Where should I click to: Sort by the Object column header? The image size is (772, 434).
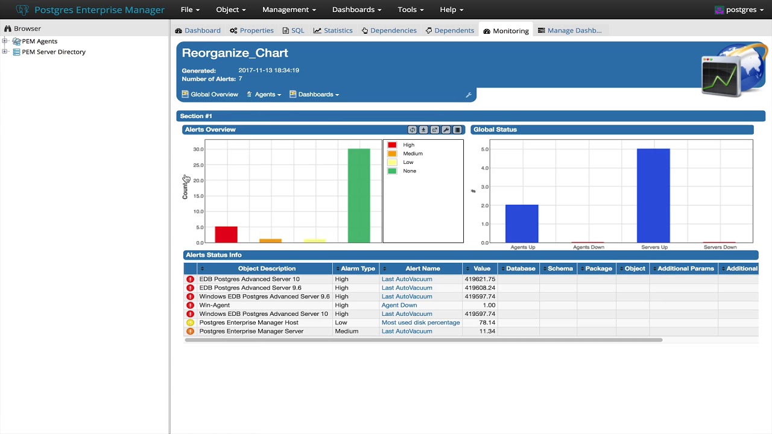pos(633,269)
